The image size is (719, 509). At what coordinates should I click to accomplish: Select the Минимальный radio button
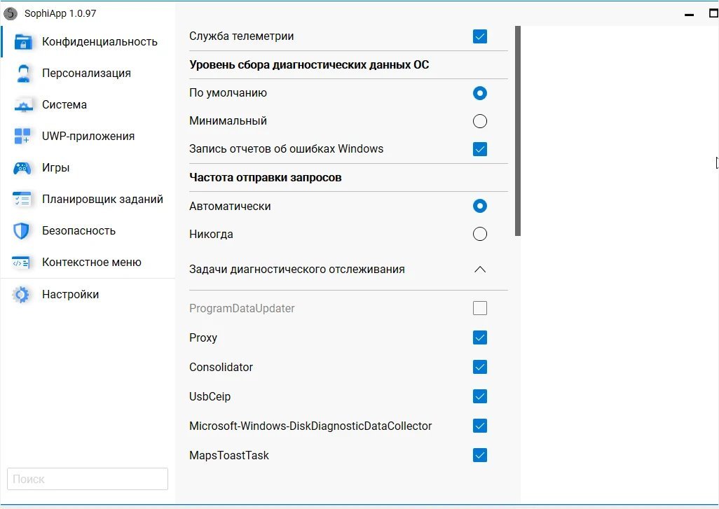[480, 121]
